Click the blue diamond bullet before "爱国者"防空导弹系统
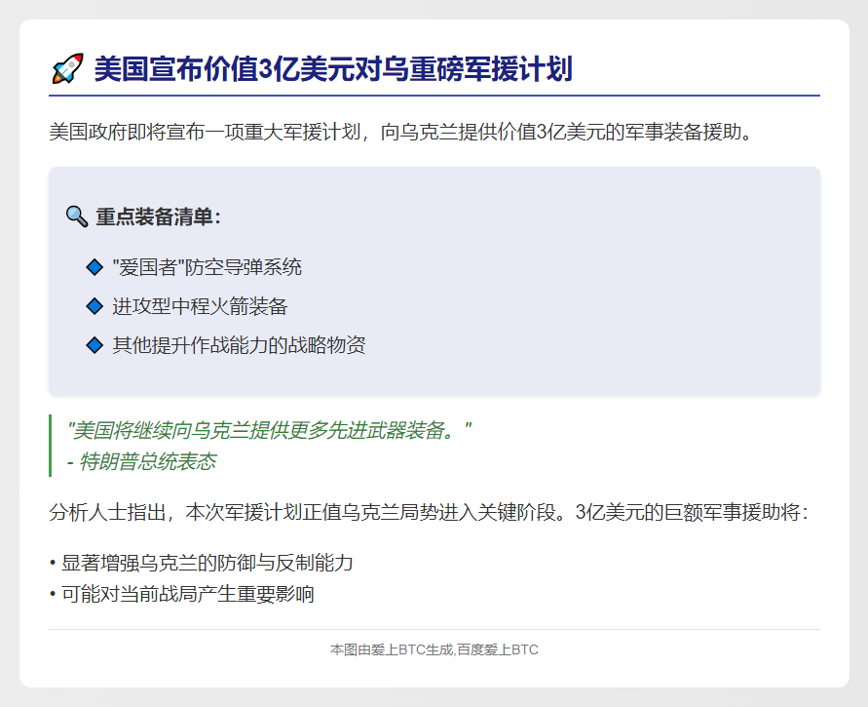Screen dimensions: 868x707 pos(94,267)
